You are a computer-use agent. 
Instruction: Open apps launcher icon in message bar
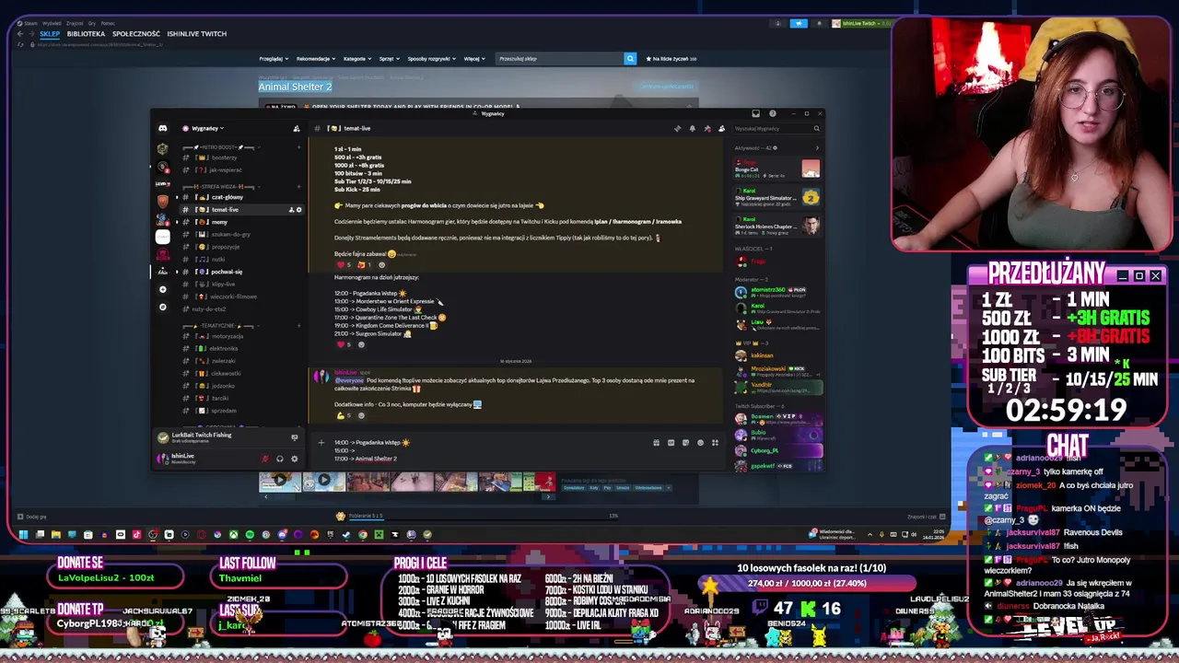[715, 443]
